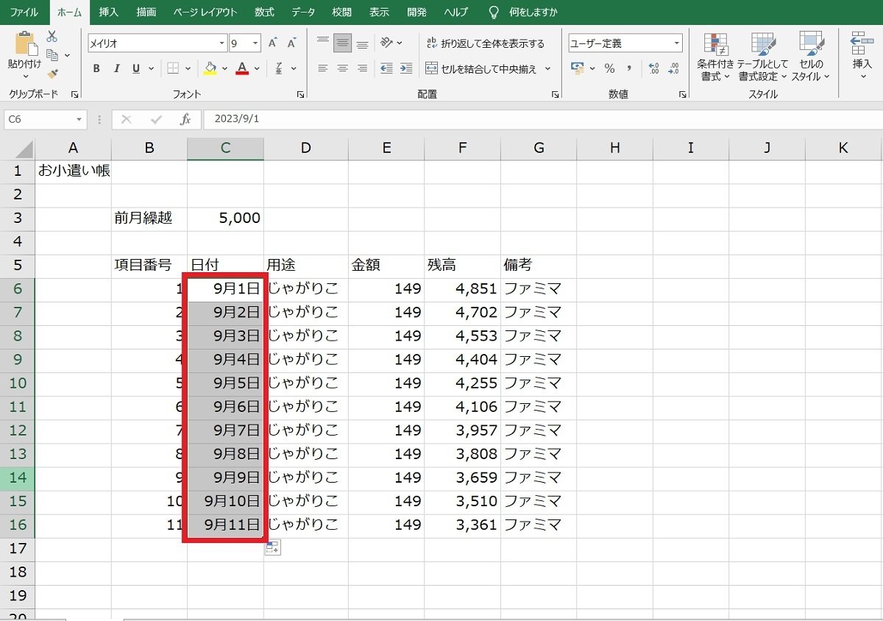Open the メイリオ font dropdown

221,43
